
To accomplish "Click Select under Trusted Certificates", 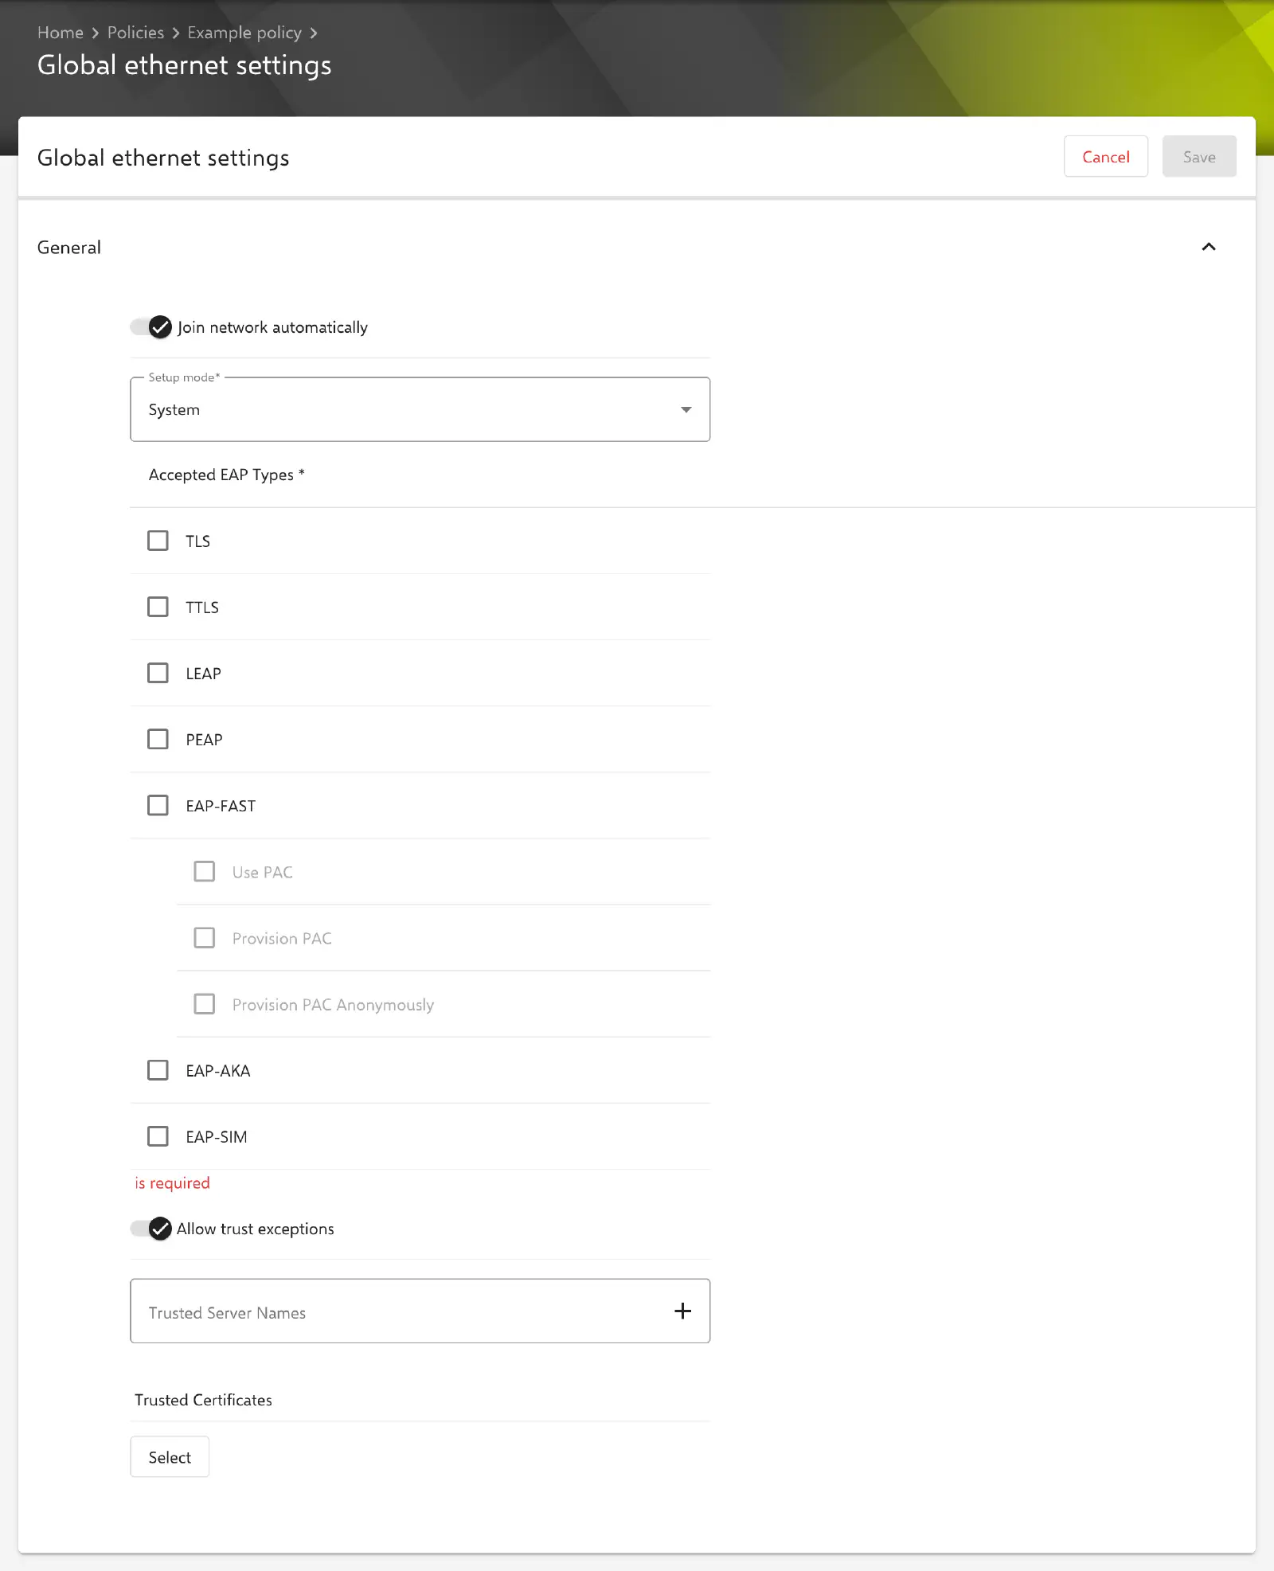I will [170, 1456].
